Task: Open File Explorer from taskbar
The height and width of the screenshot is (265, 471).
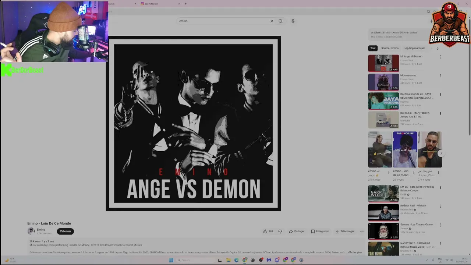Action: tap(229, 260)
